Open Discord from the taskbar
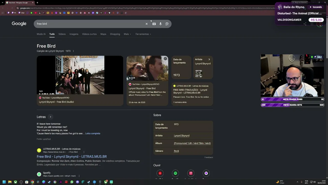This screenshot has height=185, width=328. (77, 182)
